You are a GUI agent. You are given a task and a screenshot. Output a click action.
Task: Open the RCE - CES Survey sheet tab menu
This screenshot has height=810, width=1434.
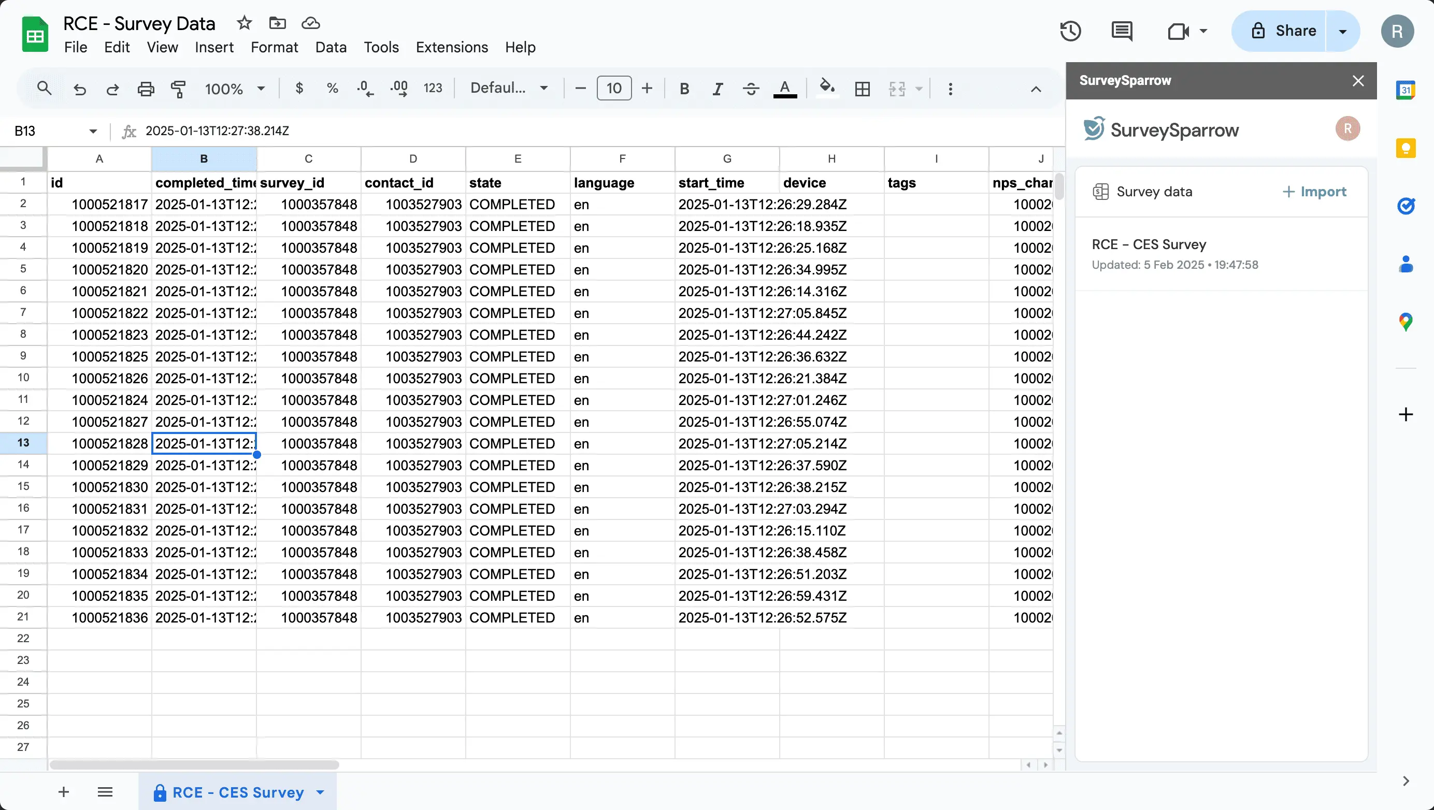[x=320, y=792]
